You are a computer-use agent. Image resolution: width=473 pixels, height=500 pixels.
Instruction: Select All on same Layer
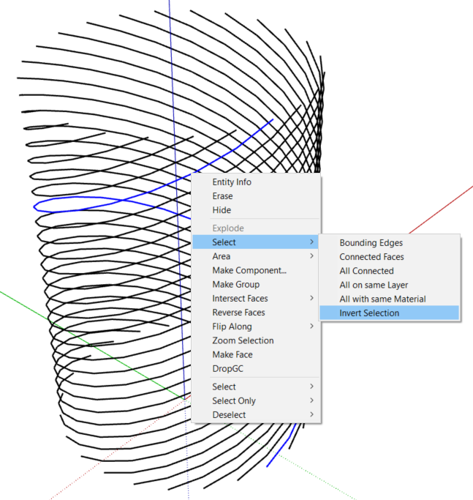[x=389, y=285]
